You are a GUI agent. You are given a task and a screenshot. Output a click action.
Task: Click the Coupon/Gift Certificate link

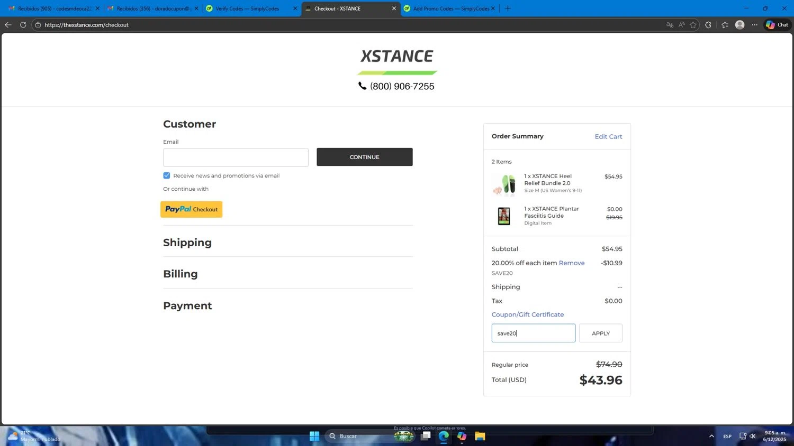click(528, 314)
